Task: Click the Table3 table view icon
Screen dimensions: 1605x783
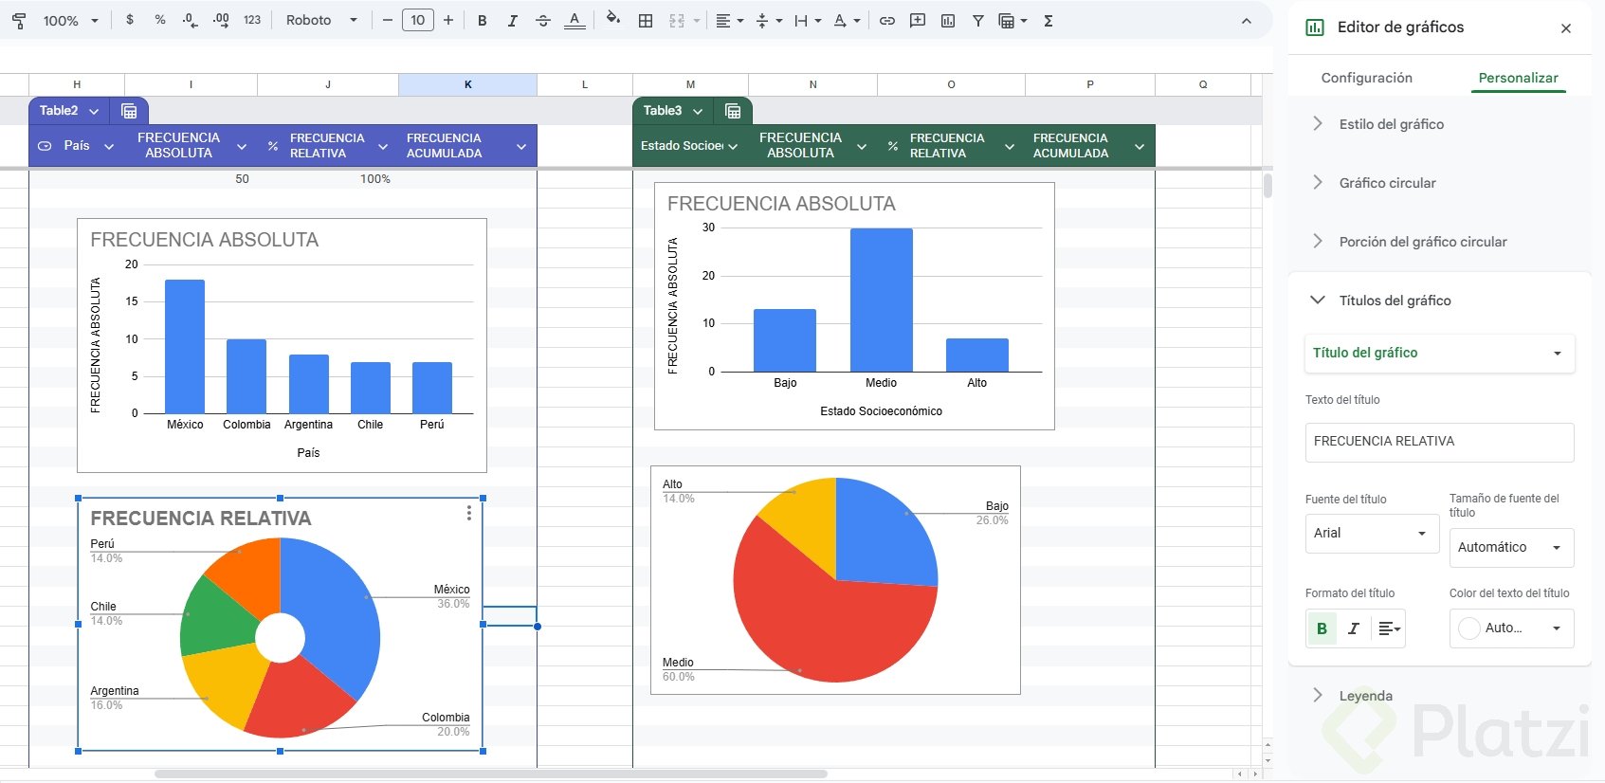Action: pos(733,111)
